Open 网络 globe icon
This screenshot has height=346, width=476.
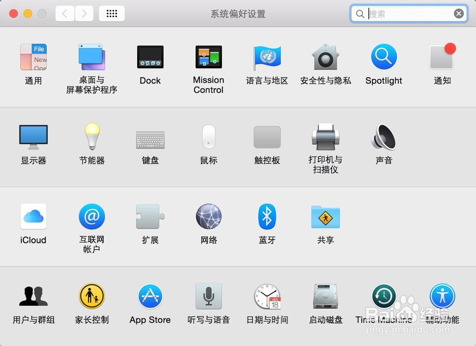point(208,217)
